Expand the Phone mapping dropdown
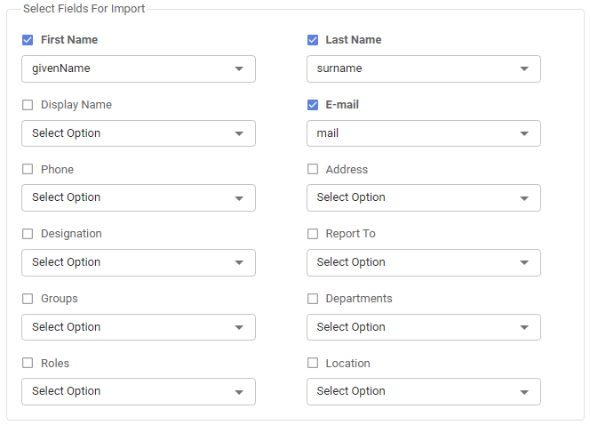This screenshot has width=590, height=425. click(x=138, y=197)
